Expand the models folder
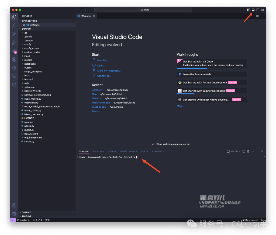276x235 pixels. click(28, 60)
